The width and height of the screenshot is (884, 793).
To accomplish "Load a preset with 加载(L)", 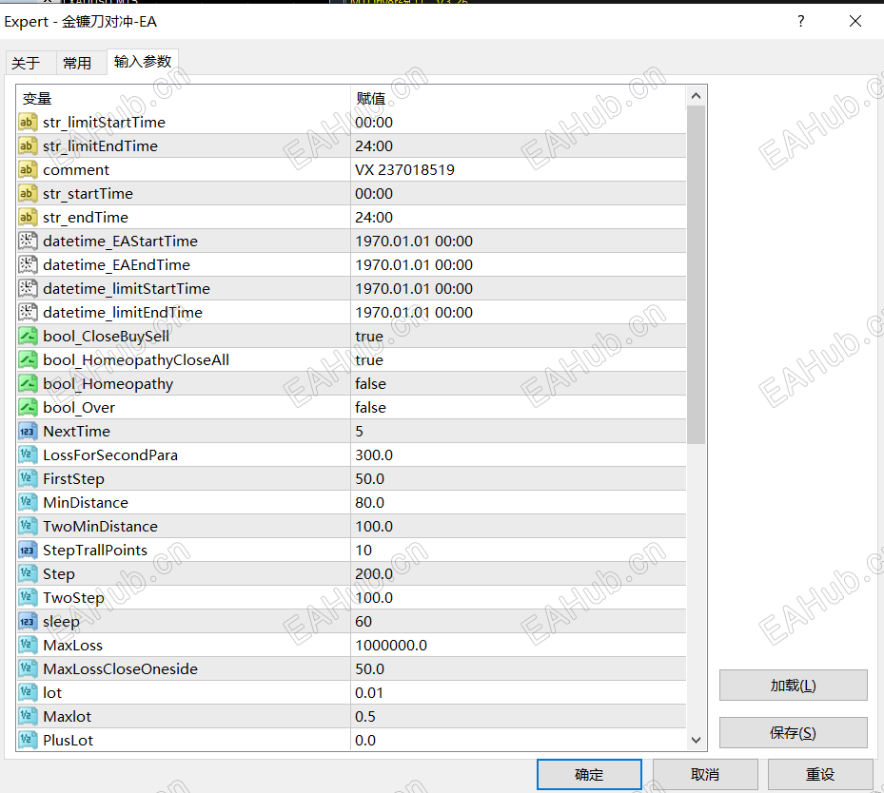I will tap(794, 686).
